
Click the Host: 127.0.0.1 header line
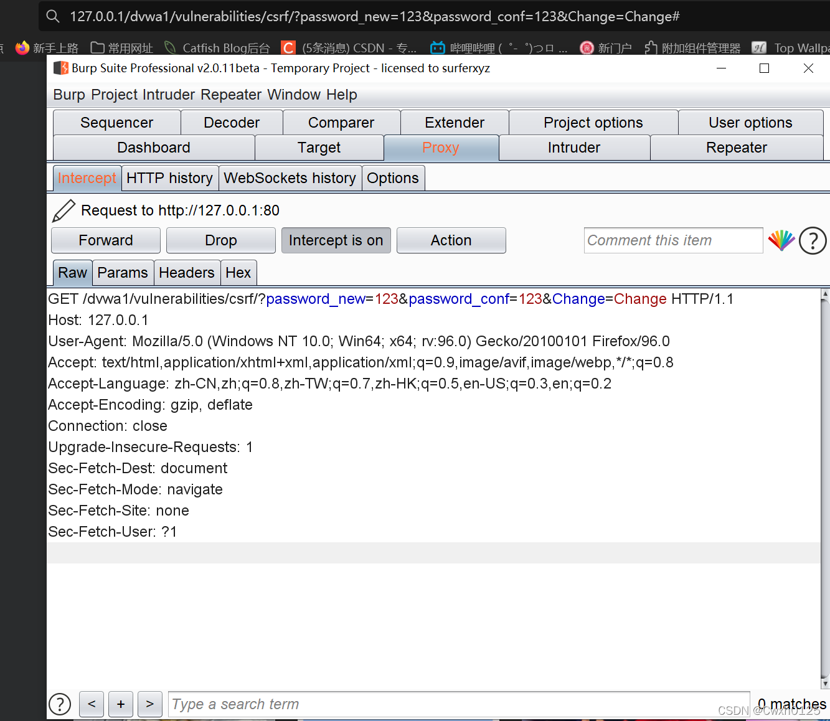click(x=98, y=320)
